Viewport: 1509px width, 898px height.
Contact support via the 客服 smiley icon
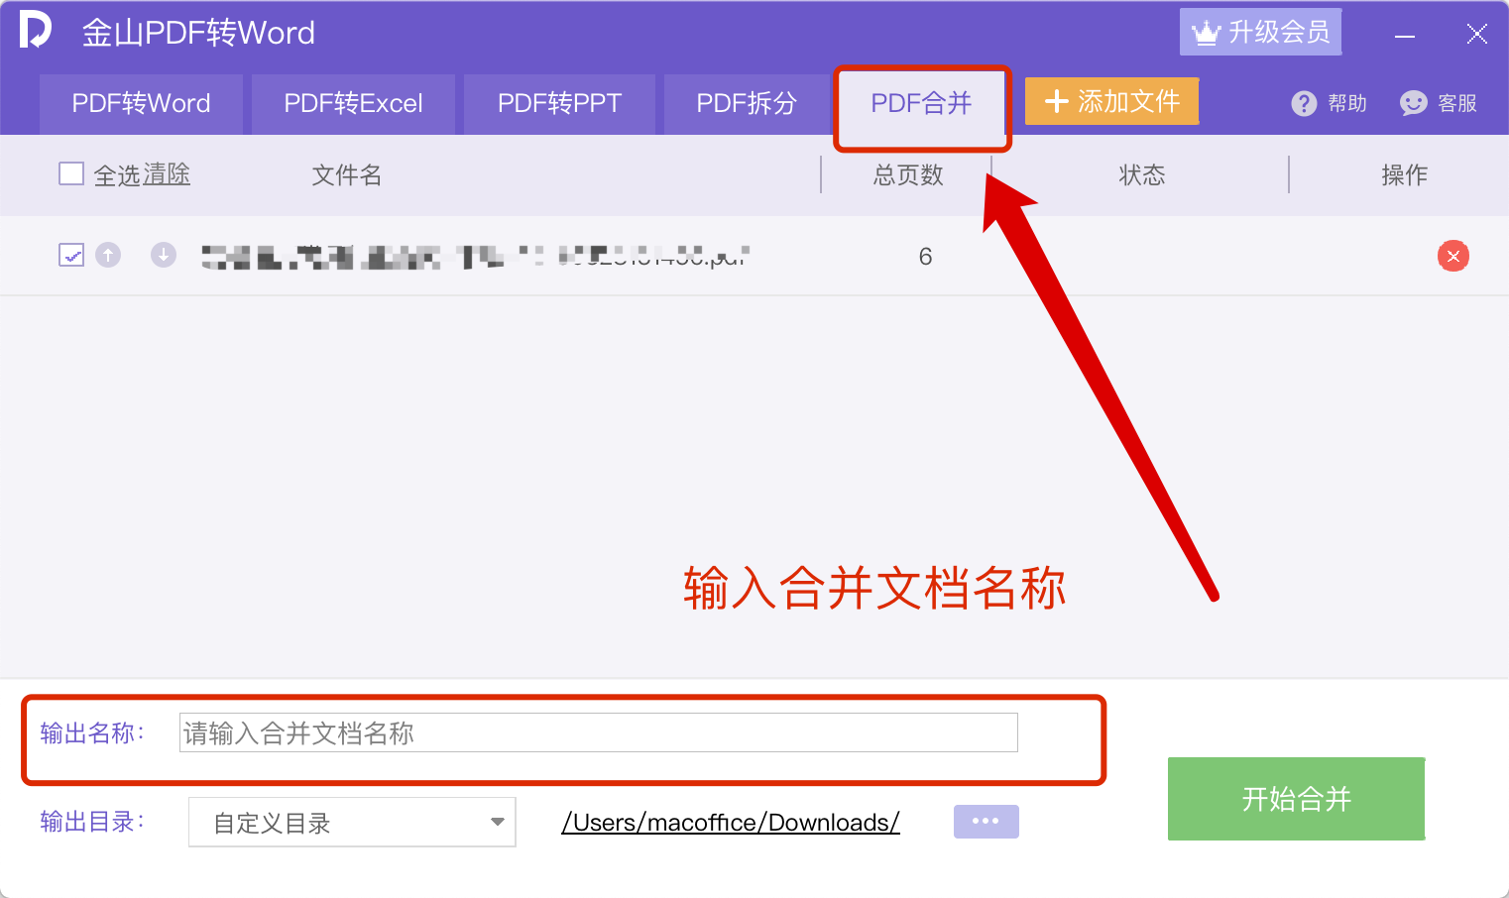[1413, 103]
